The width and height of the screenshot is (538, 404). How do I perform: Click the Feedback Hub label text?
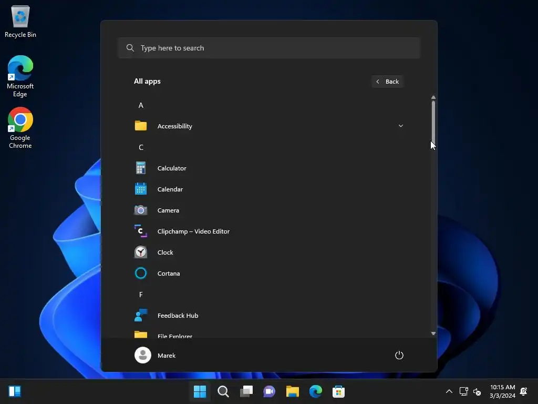tap(178, 315)
